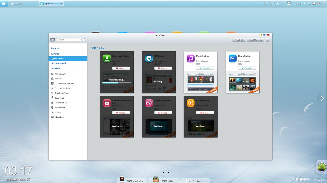Image resolution: width=327 pixels, height=183 pixels.
Task: Open QNAP Mobile App shortcut
Action: (x=132, y=180)
